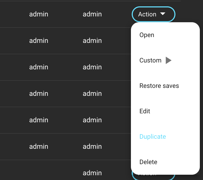
Task: Open the Action dropdown in the top row
Action: (x=153, y=14)
